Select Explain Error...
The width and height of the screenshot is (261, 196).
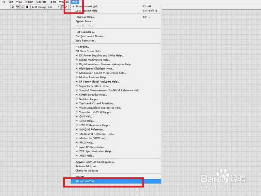click(x=116, y=21)
